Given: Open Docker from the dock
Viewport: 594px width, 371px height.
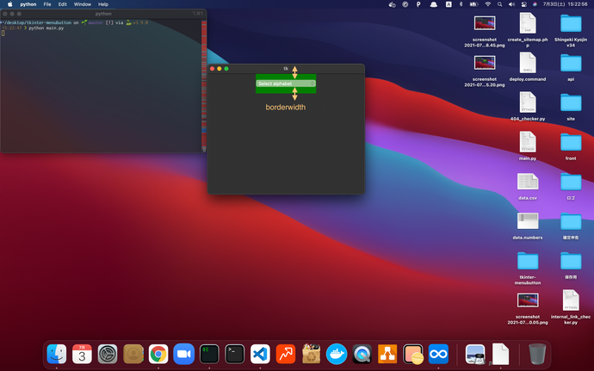Looking at the screenshot, I should (337, 353).
